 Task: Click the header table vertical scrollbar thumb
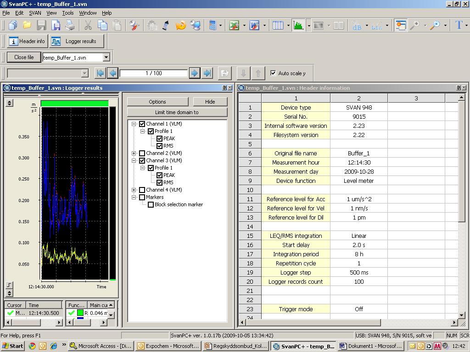coord(461,162)
